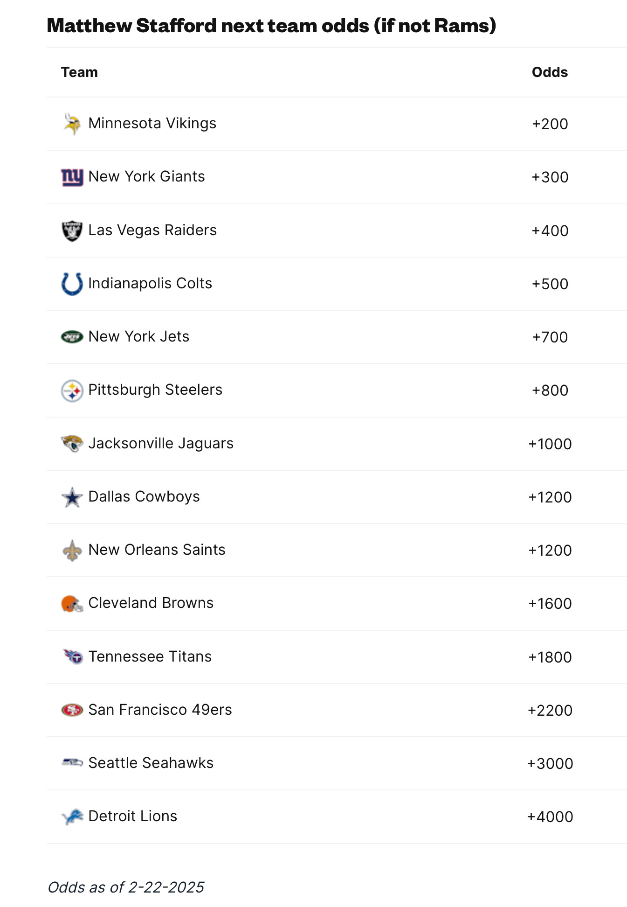The height and width of the screenshot is (907, 627).
Task: Click the New York Jets logo
Action: [72, 336]
